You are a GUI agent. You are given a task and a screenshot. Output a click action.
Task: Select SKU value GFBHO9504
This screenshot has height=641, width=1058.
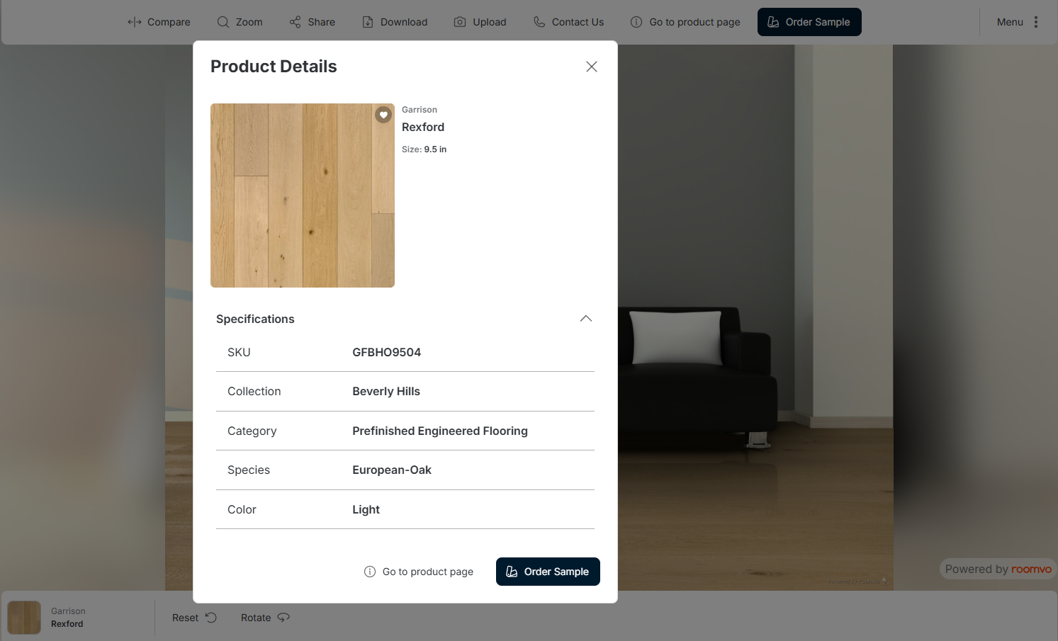click(386, 352)
